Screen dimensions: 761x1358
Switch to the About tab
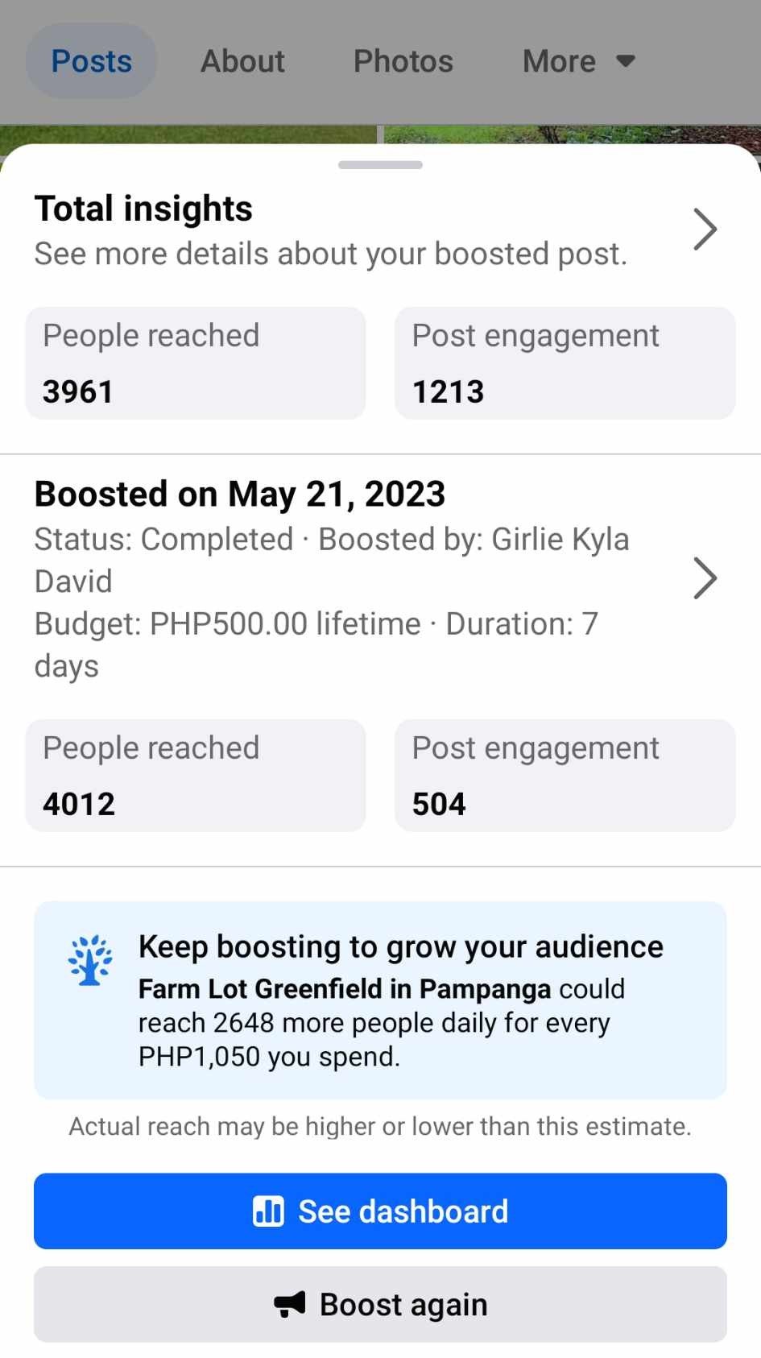(242, 61)
